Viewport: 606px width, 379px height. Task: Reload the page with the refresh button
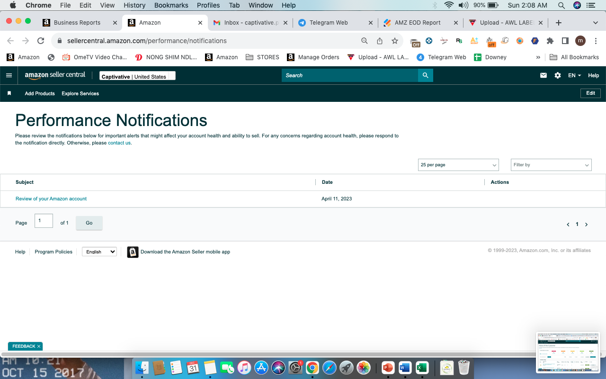coord(41,41)
